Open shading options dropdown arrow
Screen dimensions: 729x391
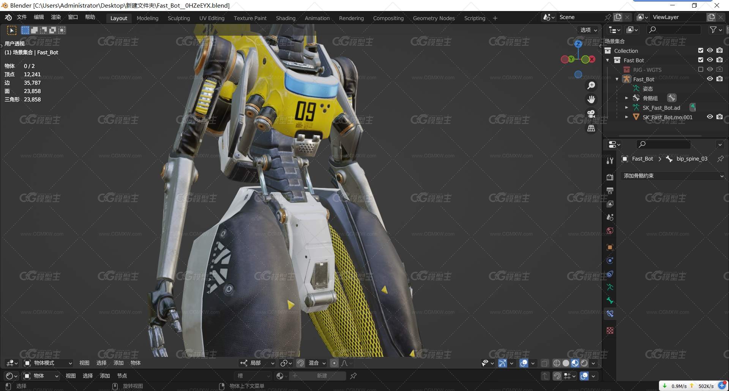[x=593, y=363]
